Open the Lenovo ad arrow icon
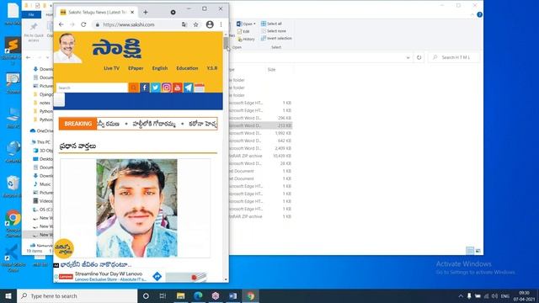This screenshot has width=539, height=303. (157, 276)
